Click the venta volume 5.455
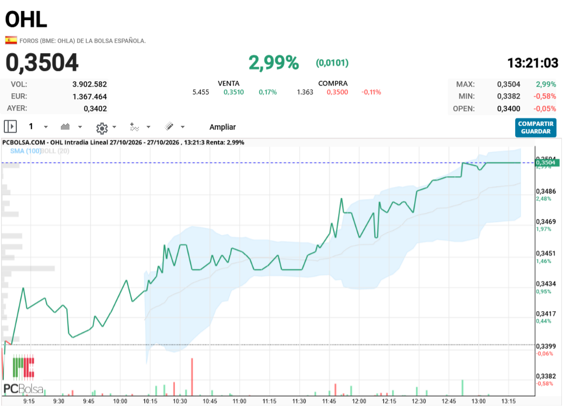The image size is (563, 406). click(201, 92)
